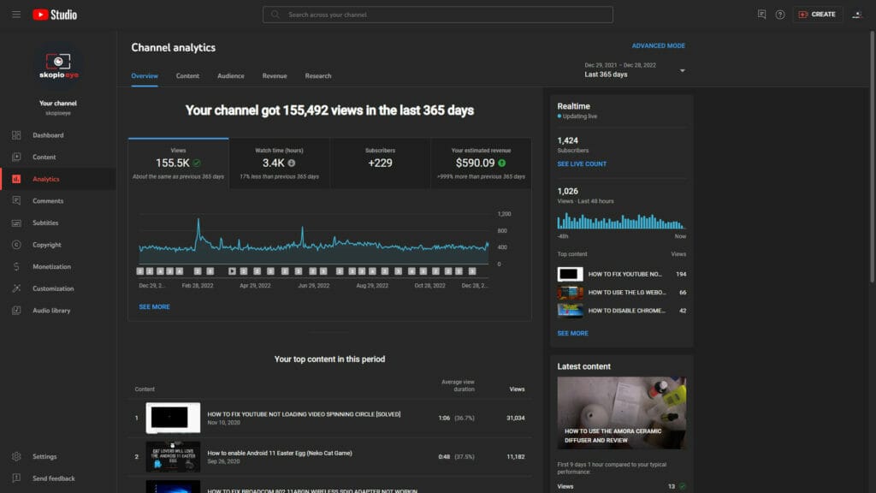Collapse the sidebar with the hamburger menu
876x493 pixels.
click(15, 14)
